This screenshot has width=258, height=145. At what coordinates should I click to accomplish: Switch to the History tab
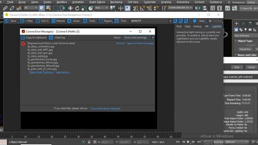tap(197, 26)
